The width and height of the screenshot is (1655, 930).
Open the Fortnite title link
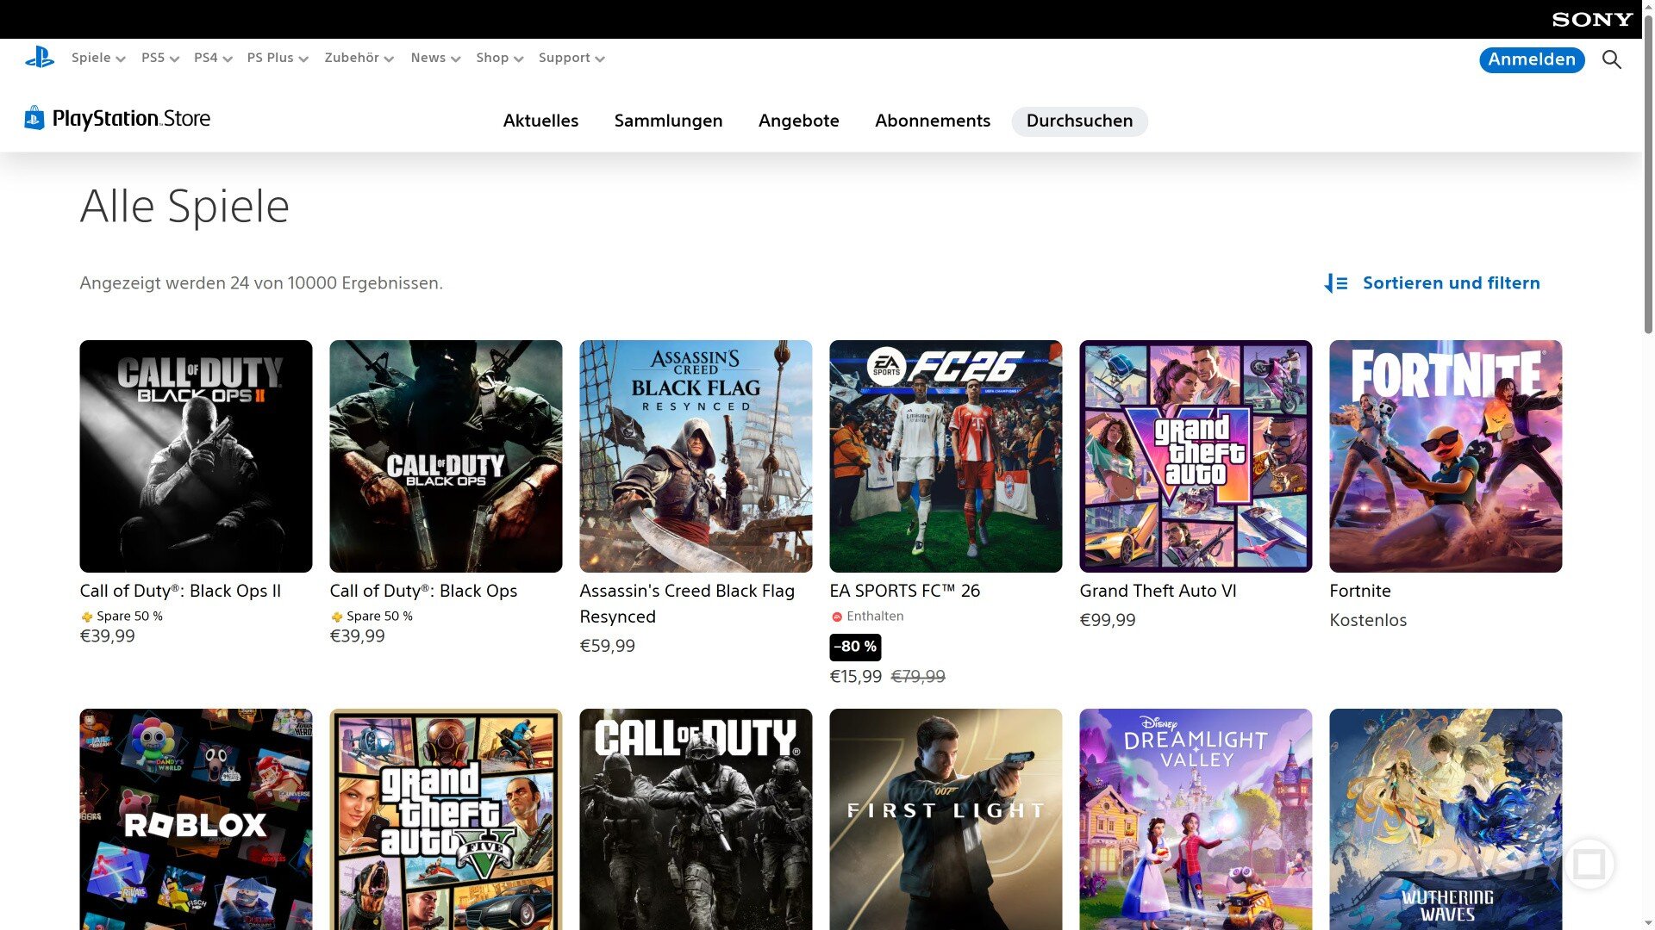pyautogui.click(x=1360, y=591)
